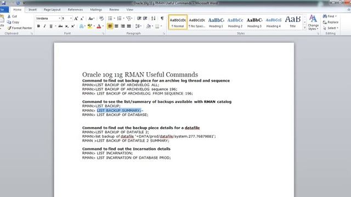The image size is (351, 197).
Task: Click Align Text Right icon
Action: tap(123, 26)
